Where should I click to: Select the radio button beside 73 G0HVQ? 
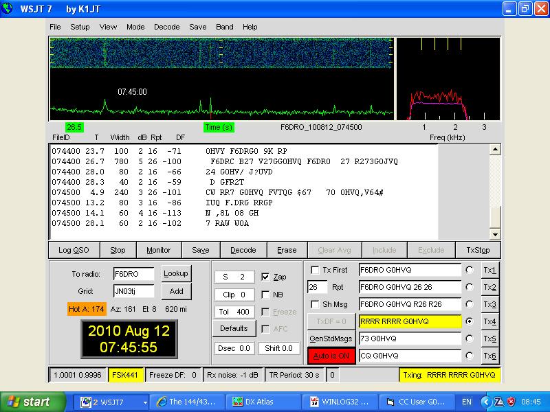click(x=470, y=339)
